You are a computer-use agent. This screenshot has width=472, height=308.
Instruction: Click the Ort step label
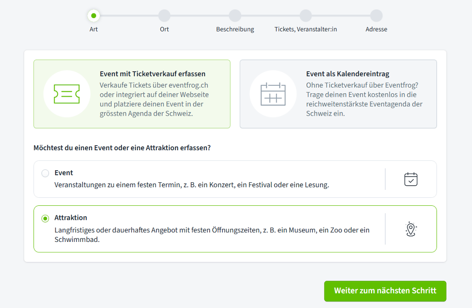(164, 29)
